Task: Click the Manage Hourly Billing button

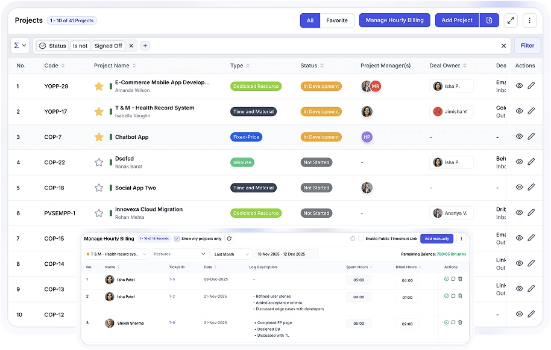Action: point(394,20)
